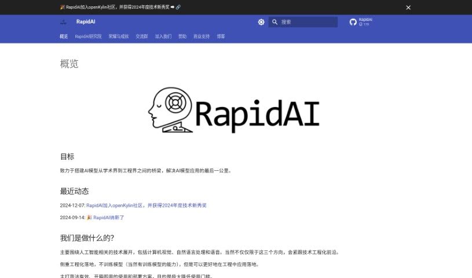Switch to the 博客 tab
Viewport: 472px width, 278px height.
tap(221, 36)
